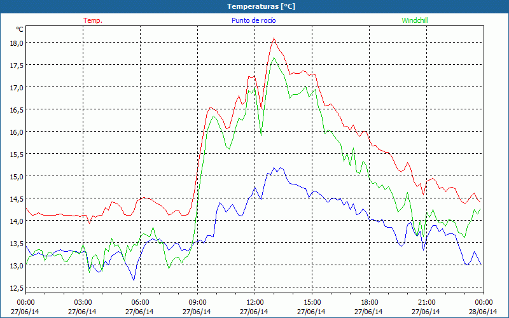Click the 09:00 time axis label

197,303
